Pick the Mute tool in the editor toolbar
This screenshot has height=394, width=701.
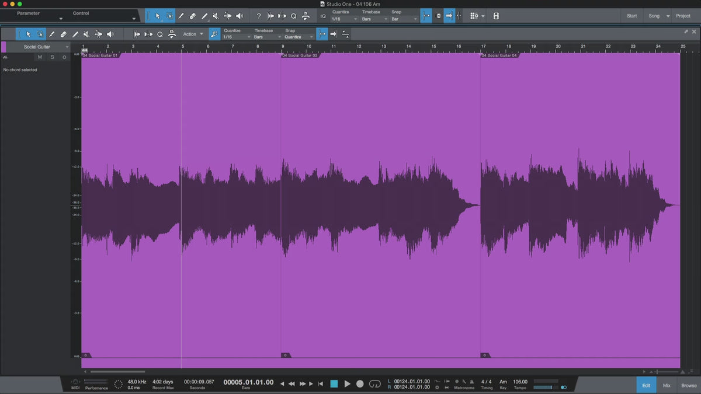click(x=86, y=34)
